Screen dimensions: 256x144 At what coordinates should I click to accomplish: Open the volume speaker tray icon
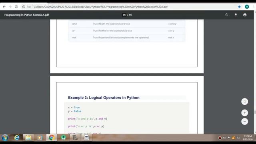224,138
